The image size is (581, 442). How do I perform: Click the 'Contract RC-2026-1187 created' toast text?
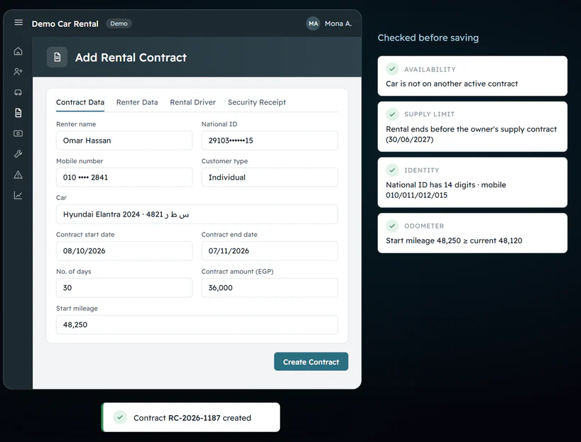(x=192, y=418)
